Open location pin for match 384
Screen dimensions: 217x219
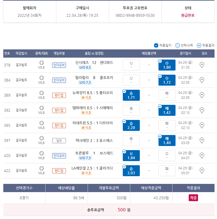[202, 80]
